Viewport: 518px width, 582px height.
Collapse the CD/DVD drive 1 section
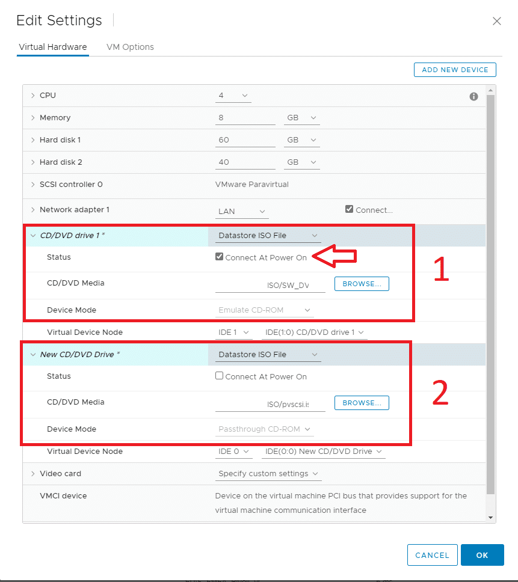tap(33, 235)
